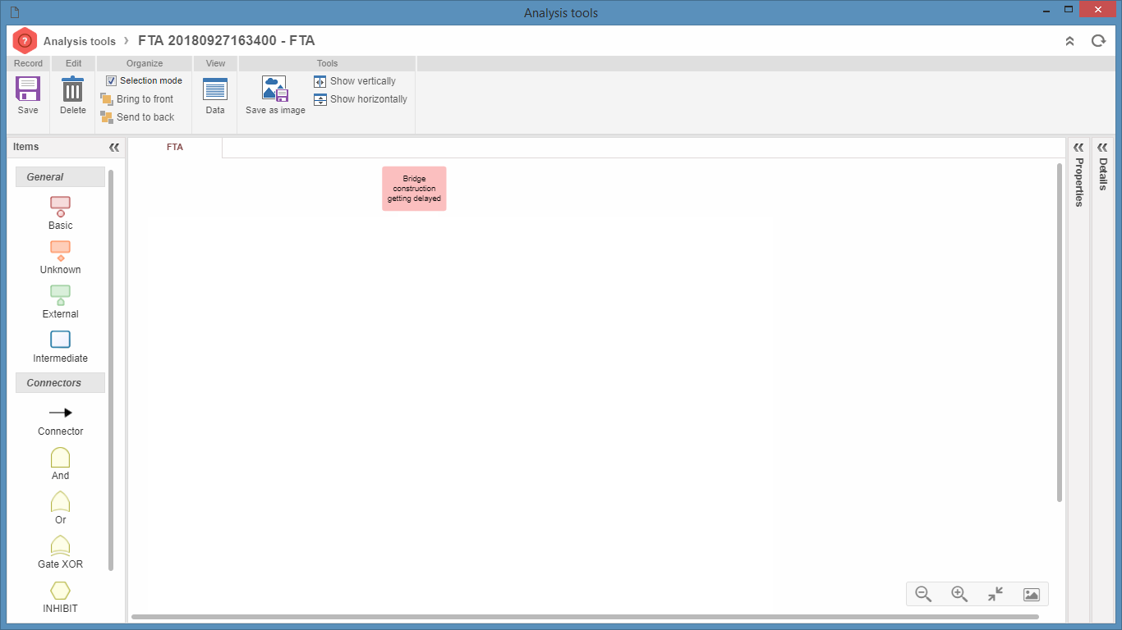Click the Show vertically label

363,81
